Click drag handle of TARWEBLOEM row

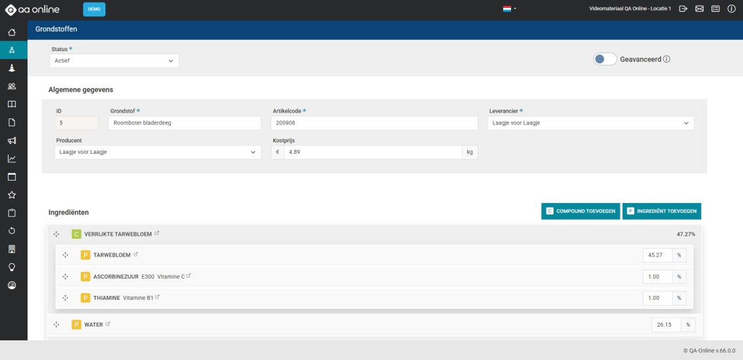point(66,255)
